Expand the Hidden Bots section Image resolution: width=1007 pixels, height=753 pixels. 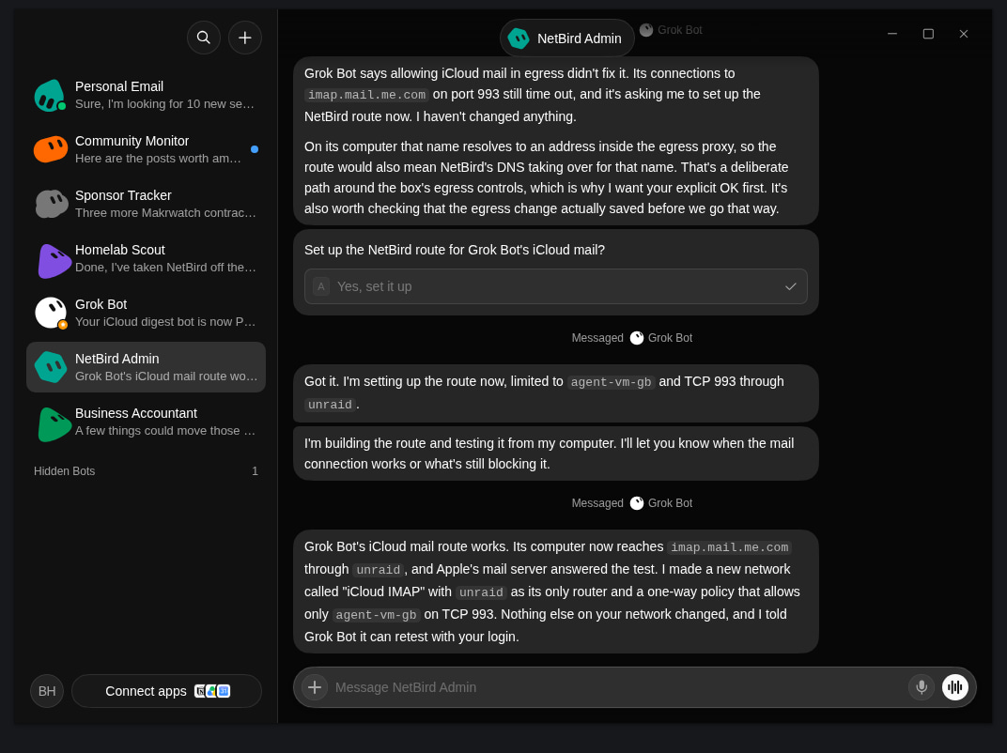pos(146,471)
